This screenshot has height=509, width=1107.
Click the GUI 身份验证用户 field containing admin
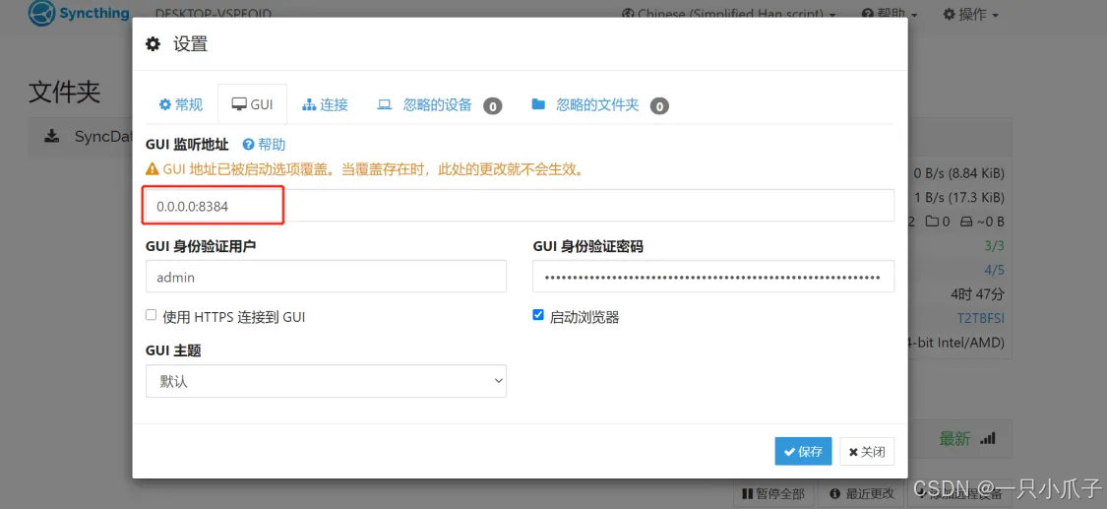pos(326,276)
